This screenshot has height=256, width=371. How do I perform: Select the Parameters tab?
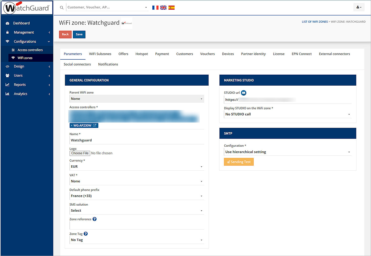[73, 54]
